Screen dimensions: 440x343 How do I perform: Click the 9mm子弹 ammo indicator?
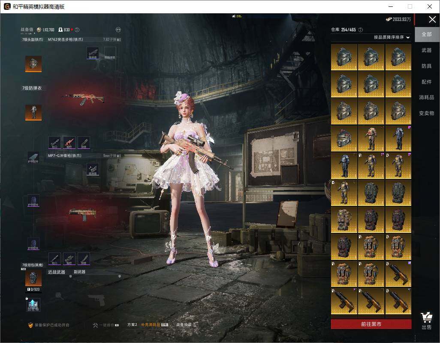click(112, 156)
